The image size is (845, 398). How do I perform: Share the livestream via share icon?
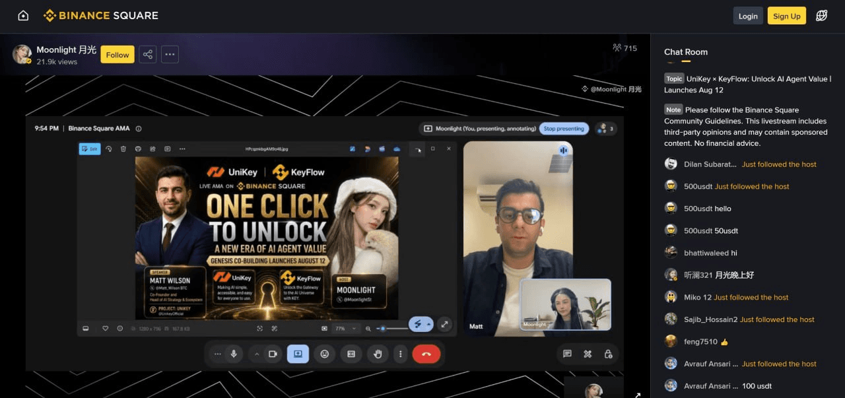pyautogui.click(x=148, y=55)
